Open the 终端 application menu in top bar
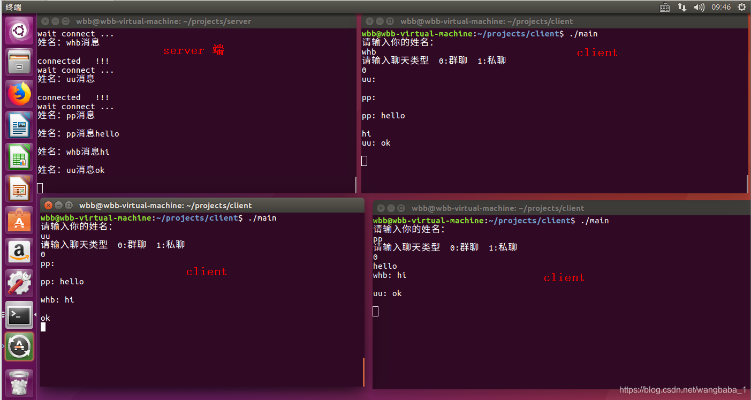The height and width of the screenshot is (400, 751). pyautogui.click(x=14, y=7)
